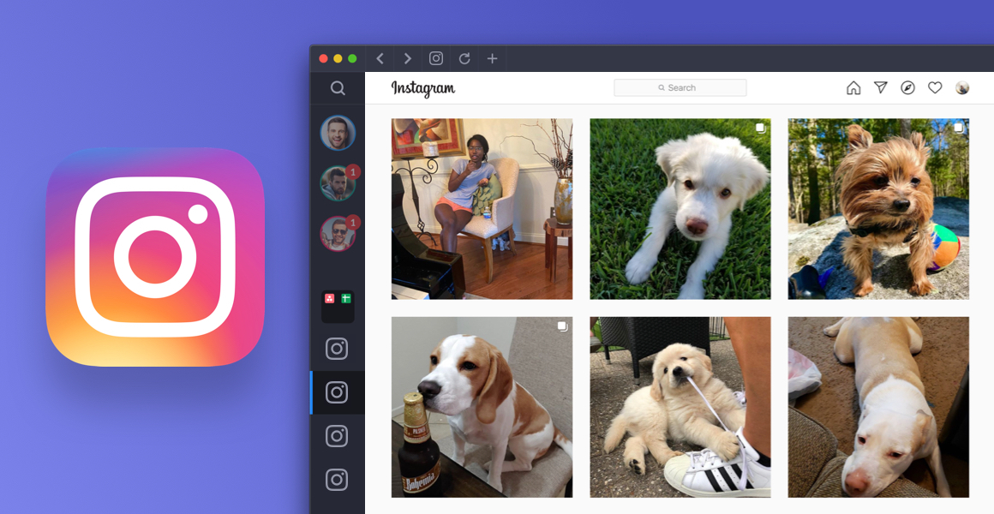Open the Yorkshire terrier on rock photo
Image resolution: width=994 pixels, height=514 pixels.
tap(878, 208)
